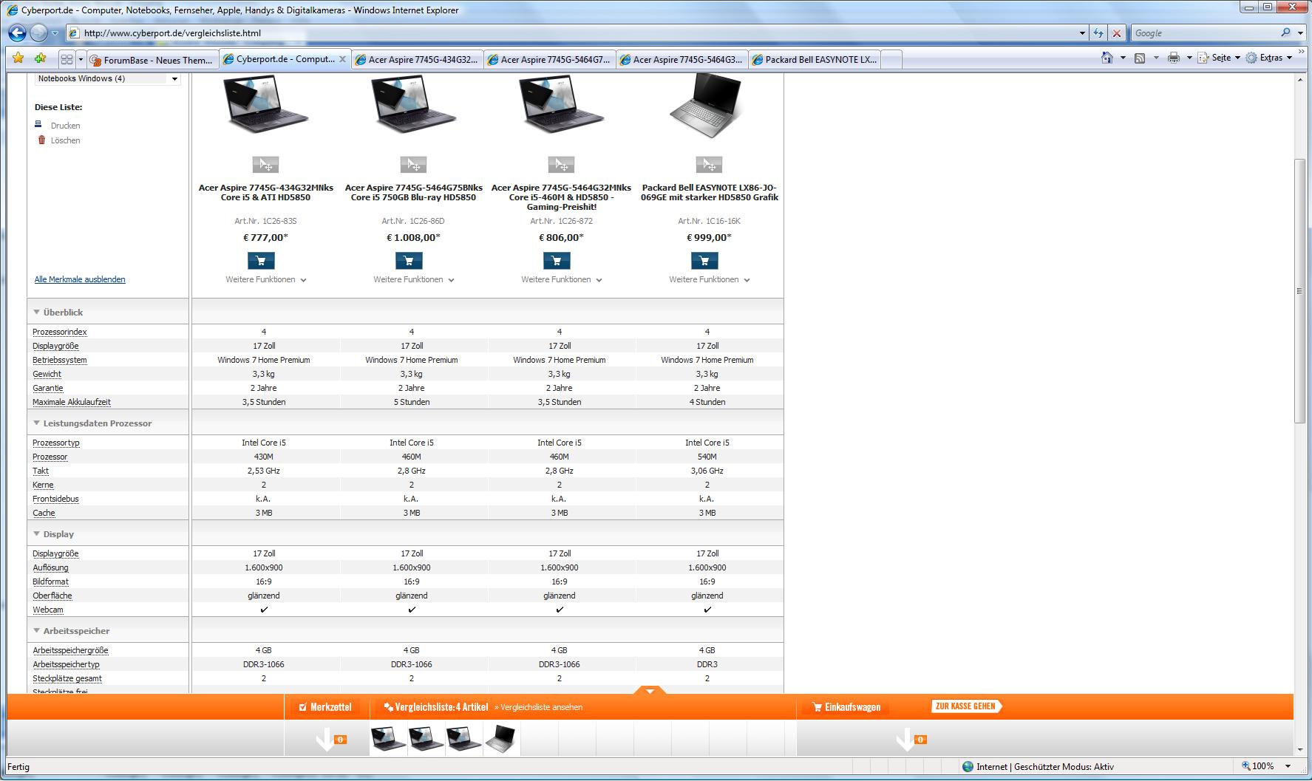
Task: Click the Google search box
Action: point(1203,33)
